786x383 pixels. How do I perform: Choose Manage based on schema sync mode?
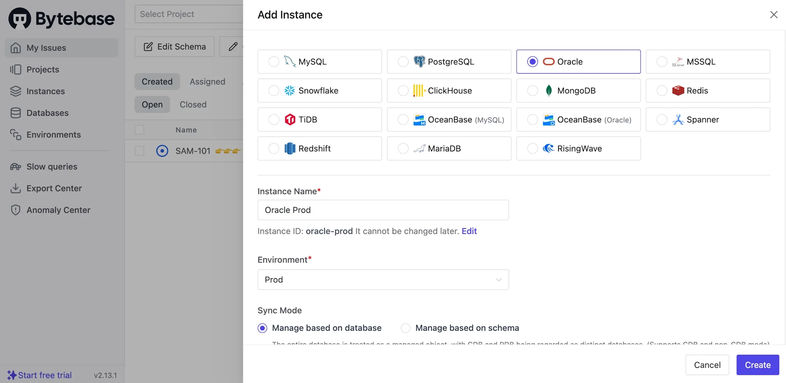[x=406, y=328]
